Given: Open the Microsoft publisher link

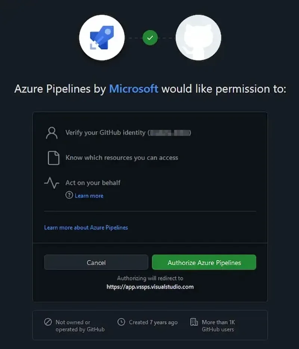Looking at the screenshot, I should tap(133, 89).
